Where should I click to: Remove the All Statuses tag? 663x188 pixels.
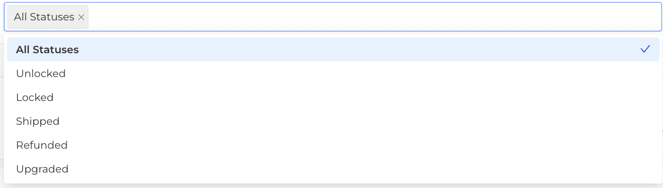tap(82, 17)
